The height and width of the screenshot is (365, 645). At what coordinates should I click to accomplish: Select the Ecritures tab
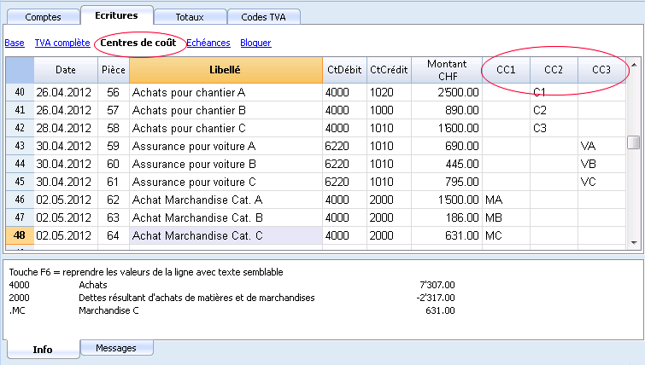tap(117, 15)
